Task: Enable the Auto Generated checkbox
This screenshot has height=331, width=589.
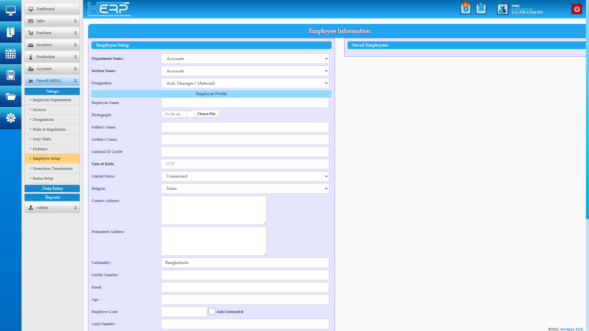Action: (x=212, y=311)
